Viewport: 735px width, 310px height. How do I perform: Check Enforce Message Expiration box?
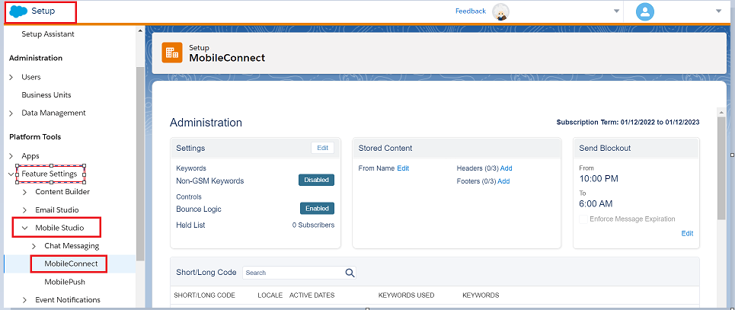pos(583,219)
